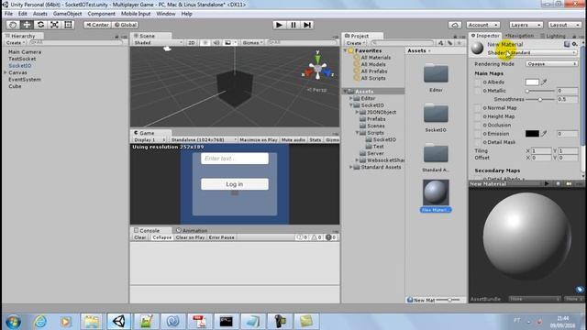Image resolution: width=587 pixels, height=330 pixels.
Task: Open Shaded draw mode dropdown
Action: [x=158, y=43]
